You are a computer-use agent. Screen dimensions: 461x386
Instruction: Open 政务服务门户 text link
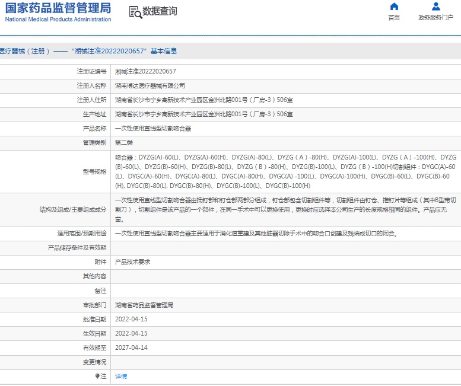435,18
